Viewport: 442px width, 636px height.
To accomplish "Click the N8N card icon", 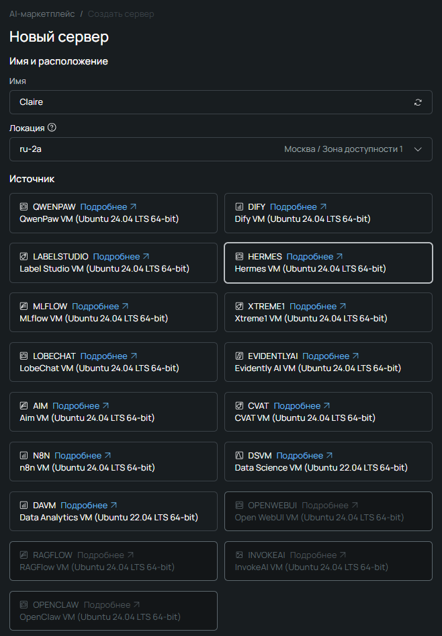I will (x=24, y=456).
